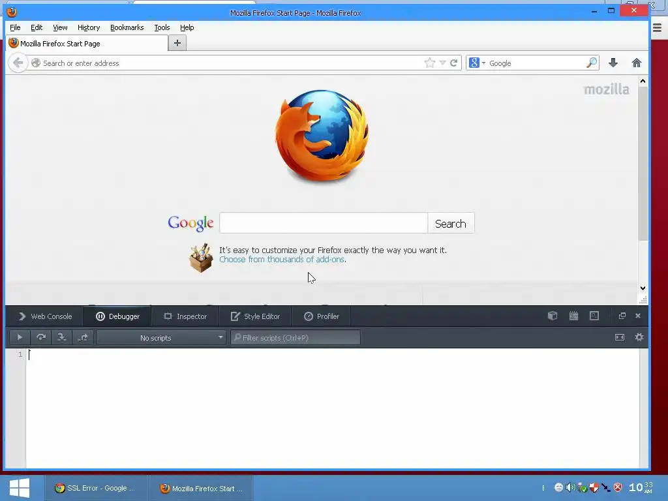Click the Firefox logo image
The height and width of the screenshot is (501, 668).
click(x=322, y=136)
